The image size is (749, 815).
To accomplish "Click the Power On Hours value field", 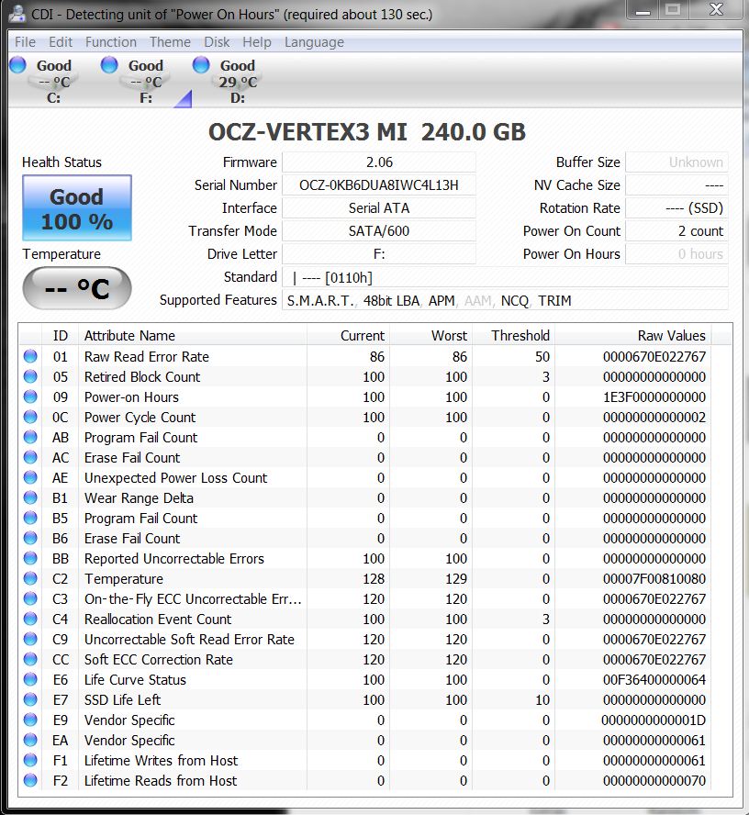I will click(x=677, y=254).
